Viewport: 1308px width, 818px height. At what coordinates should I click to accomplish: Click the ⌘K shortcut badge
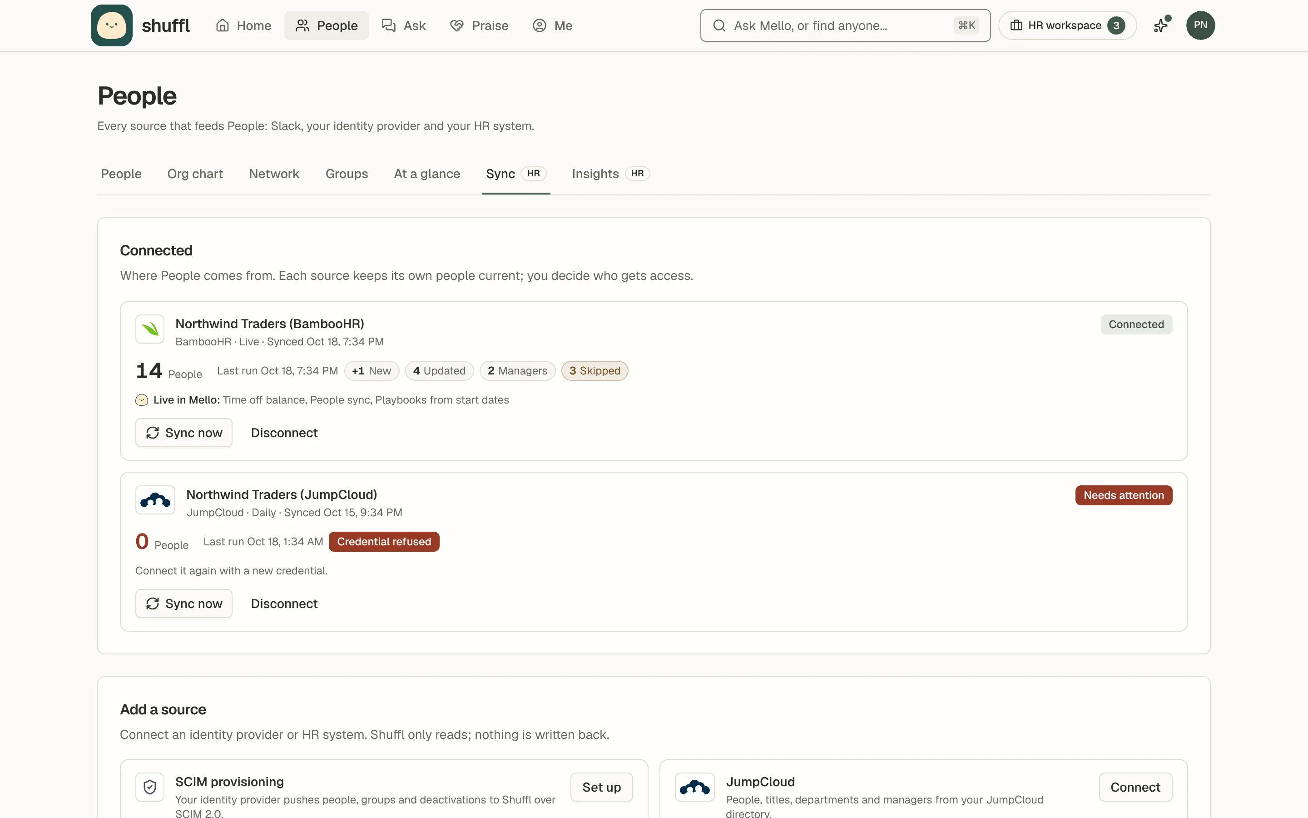(x=966, y=25)
